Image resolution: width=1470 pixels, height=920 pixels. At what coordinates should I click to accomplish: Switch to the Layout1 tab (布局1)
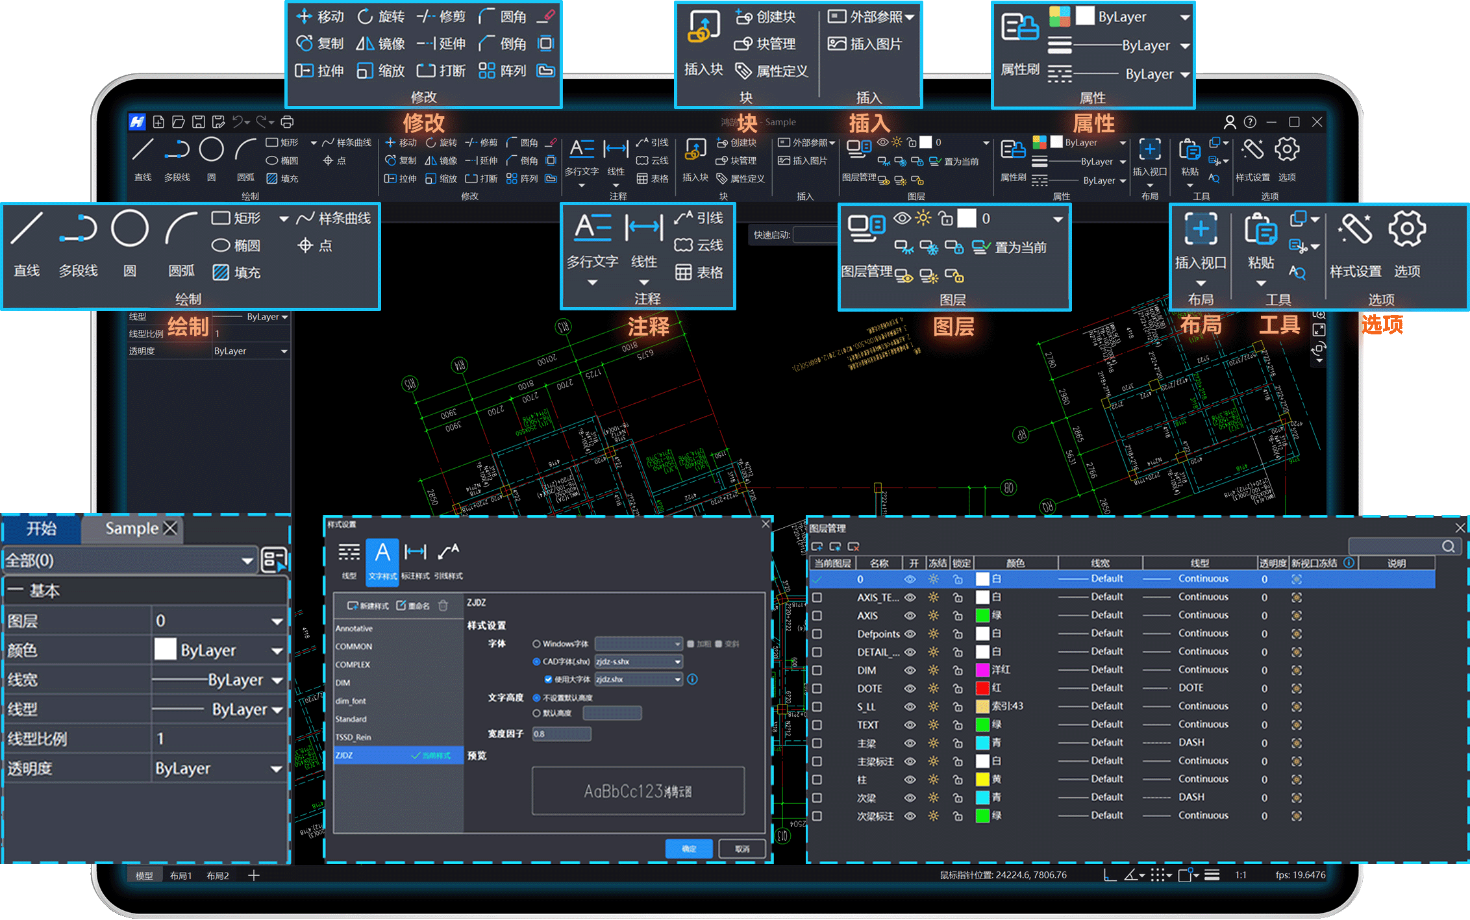[x=181, y=876]
